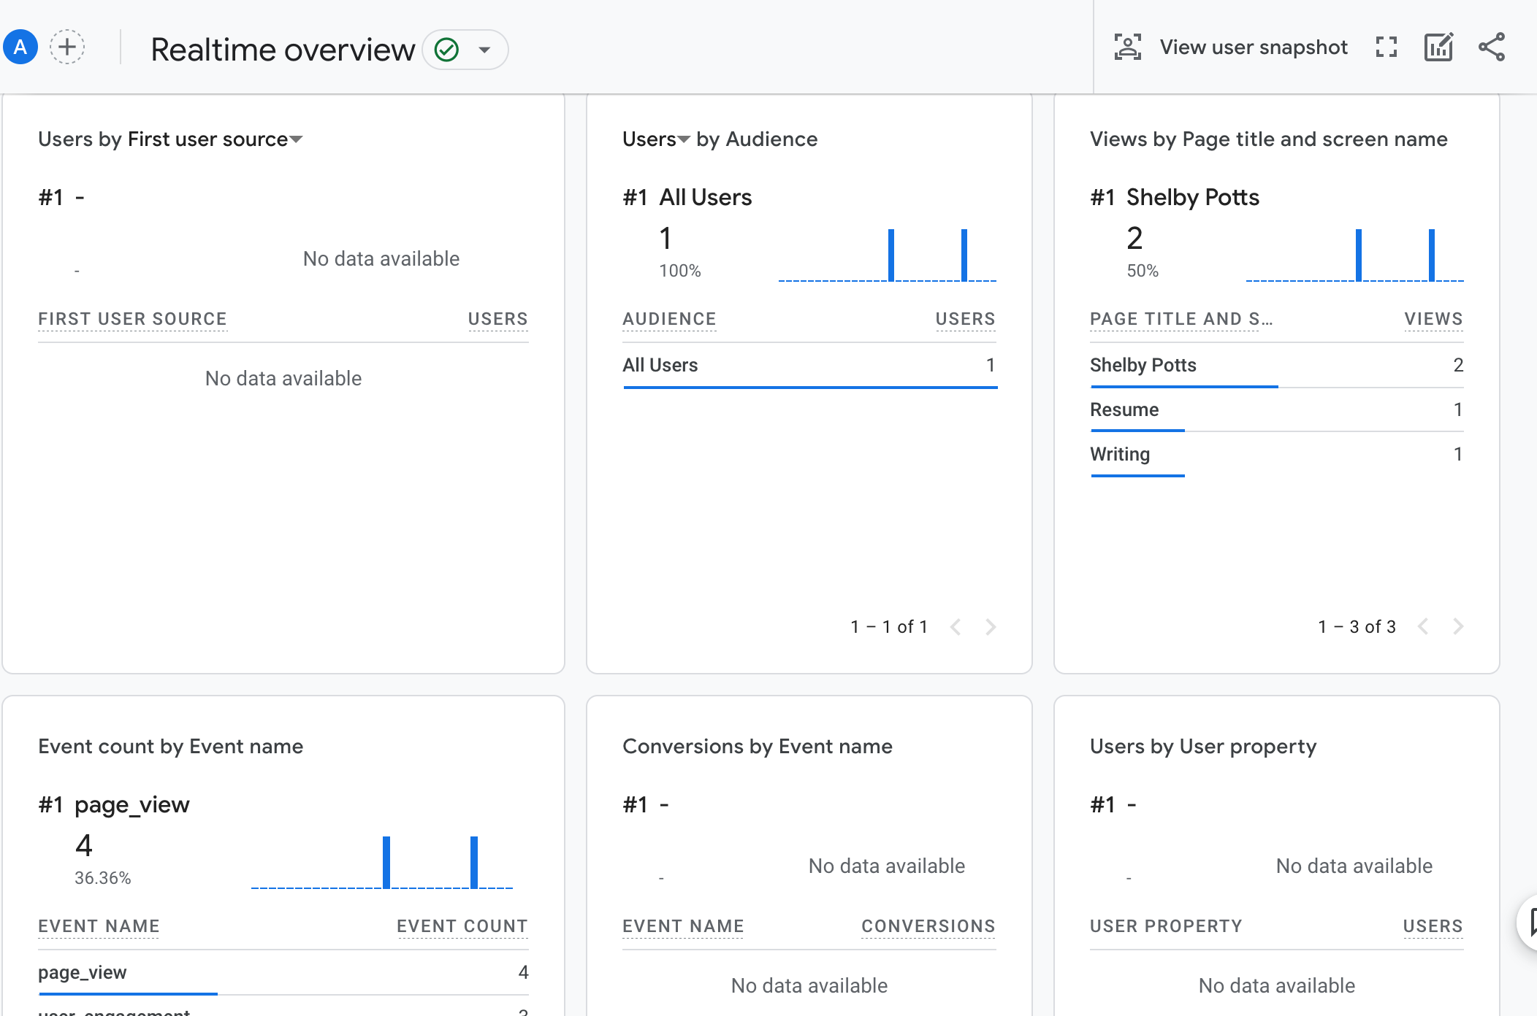Screen dimensions: 1537x1016
Task: Click the '#1 Shelby Potts' heading
Action: pos(1175,198)
